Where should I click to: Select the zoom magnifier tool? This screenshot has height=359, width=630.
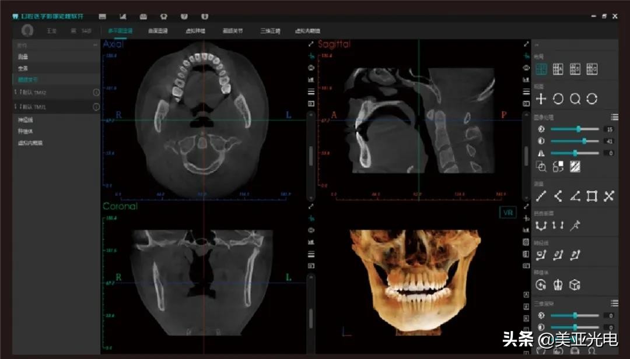(575, 99)
